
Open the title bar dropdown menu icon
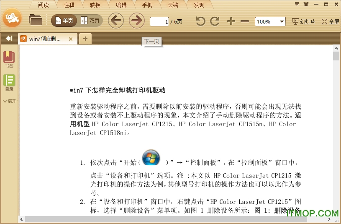tap(297, 4)
